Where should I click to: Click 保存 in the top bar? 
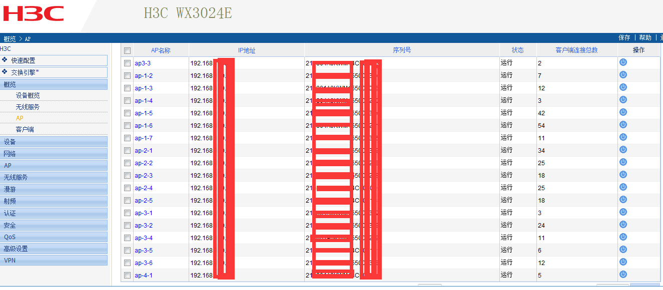624,38
